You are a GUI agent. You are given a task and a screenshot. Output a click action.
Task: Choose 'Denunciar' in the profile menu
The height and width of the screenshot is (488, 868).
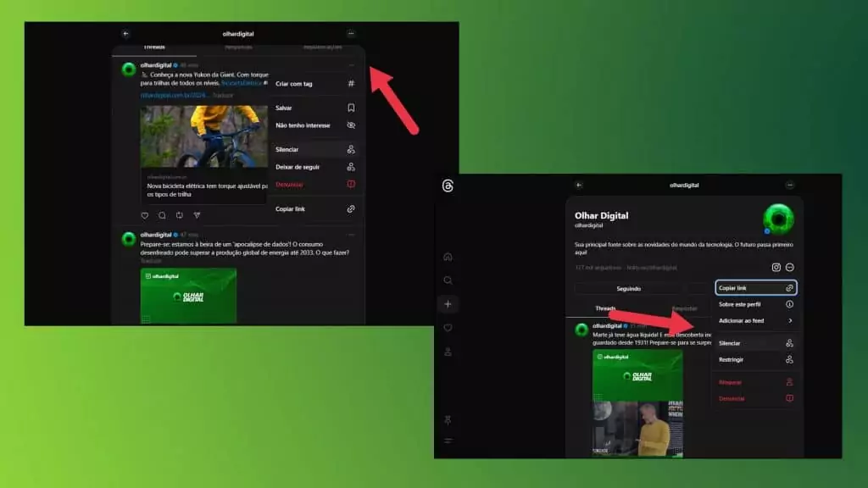(755, 399)
